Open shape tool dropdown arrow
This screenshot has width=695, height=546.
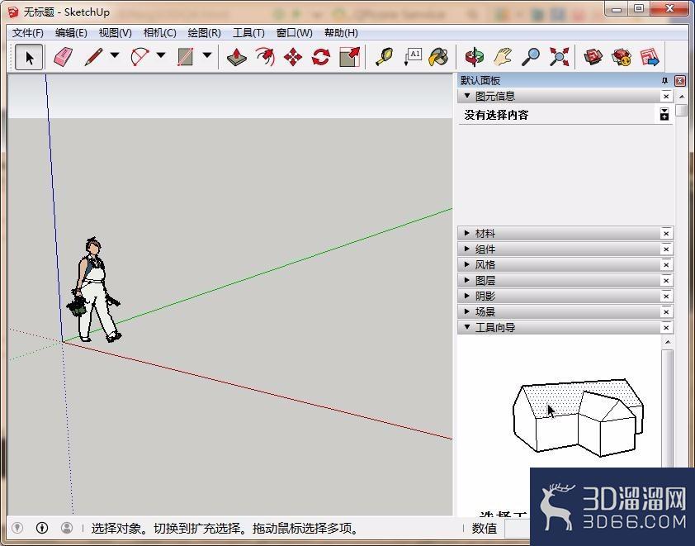pyautogui.click(x=207, y=55)
